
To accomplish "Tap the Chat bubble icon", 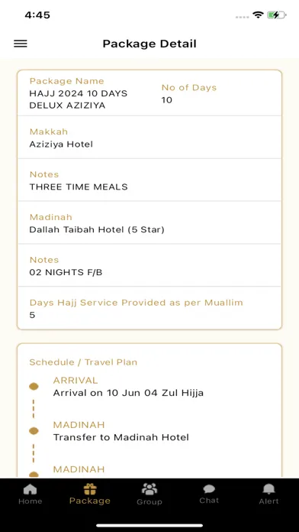I will 209,489.
